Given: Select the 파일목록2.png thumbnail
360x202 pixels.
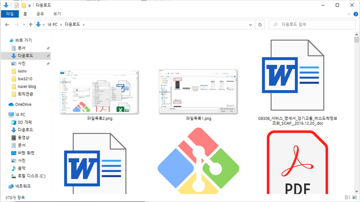Looking at the screenshot, I should [99, 92].
